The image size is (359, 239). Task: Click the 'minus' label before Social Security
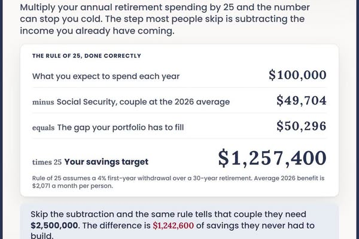(43, 102)
